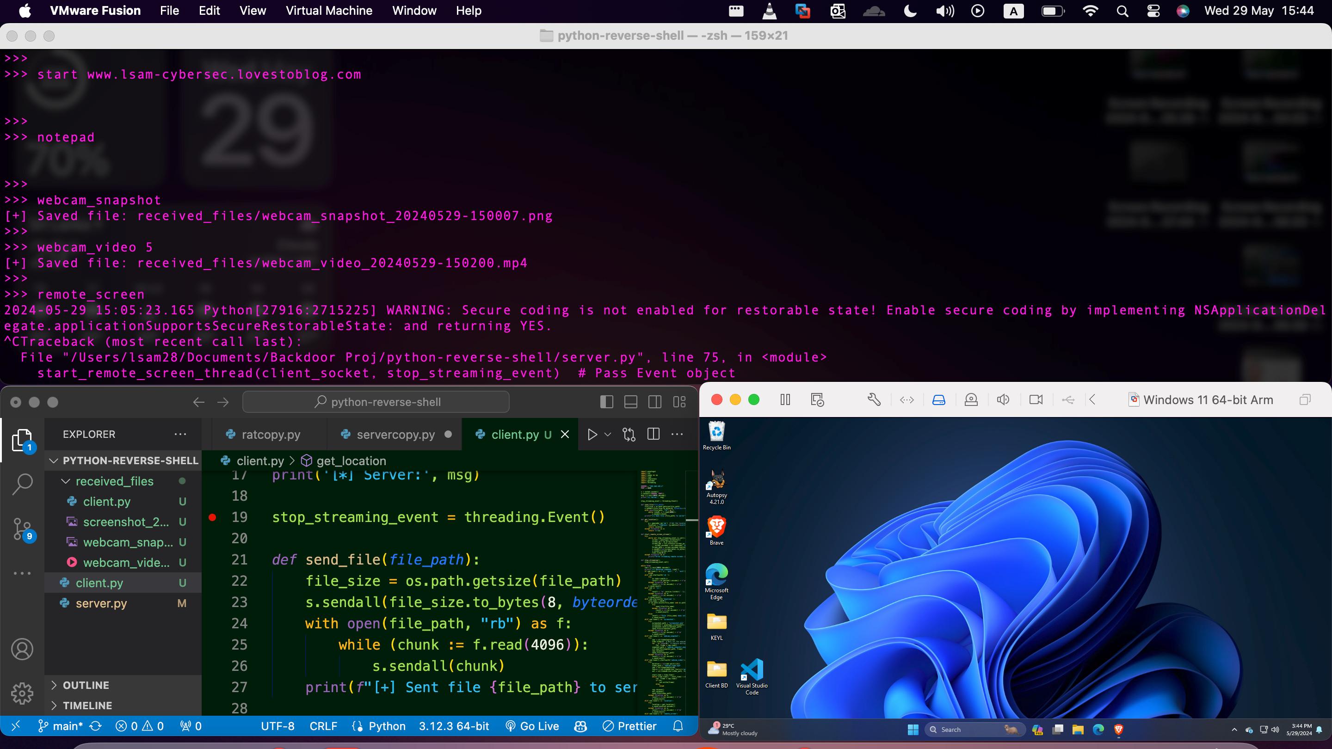Click the python-reverse-shell command center search box
1332x749 pixels.
pyautogui.click(x=376, y=402)
